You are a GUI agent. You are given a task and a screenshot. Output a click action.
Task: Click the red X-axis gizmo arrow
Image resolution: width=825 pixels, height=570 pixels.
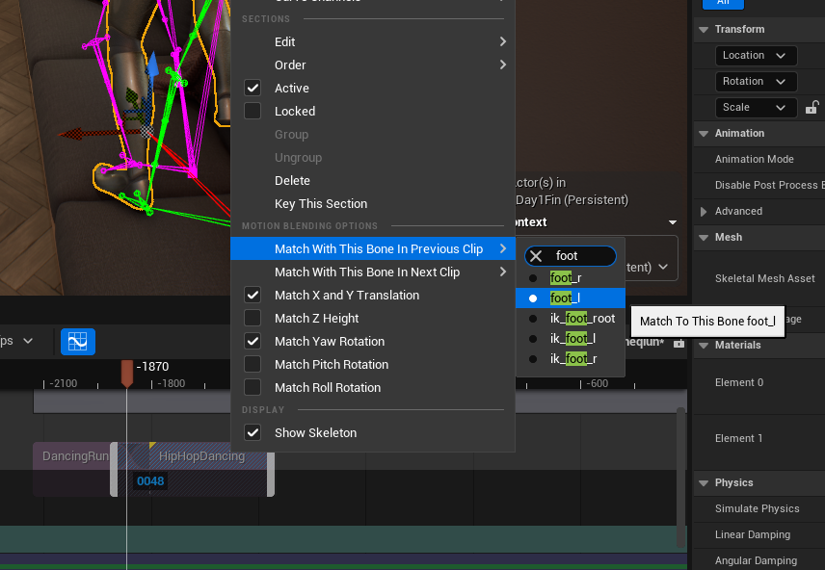click(73, 134)
